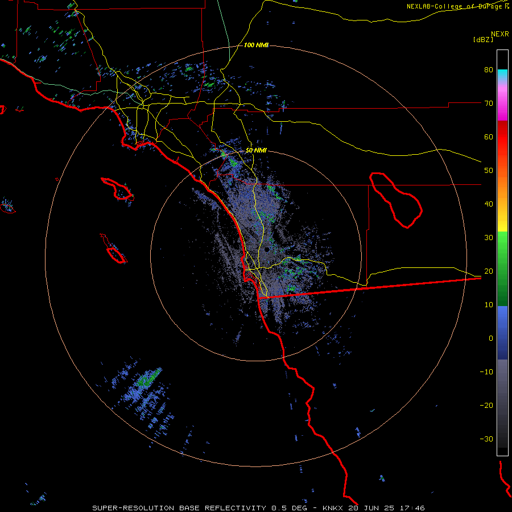The height and width of the screenshot is (512, 512).
Task: Click the 100 NMI range ring label
Action: click(x=256, y=45)
